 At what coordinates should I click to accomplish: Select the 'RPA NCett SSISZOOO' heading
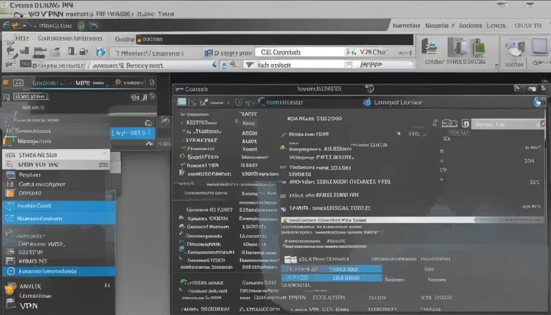coord(314,118)
